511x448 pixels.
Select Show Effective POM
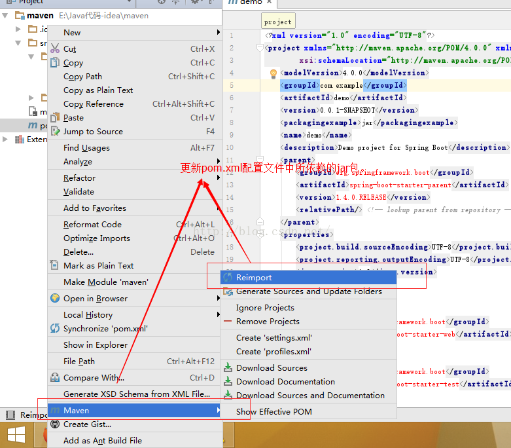pos(309,411)
